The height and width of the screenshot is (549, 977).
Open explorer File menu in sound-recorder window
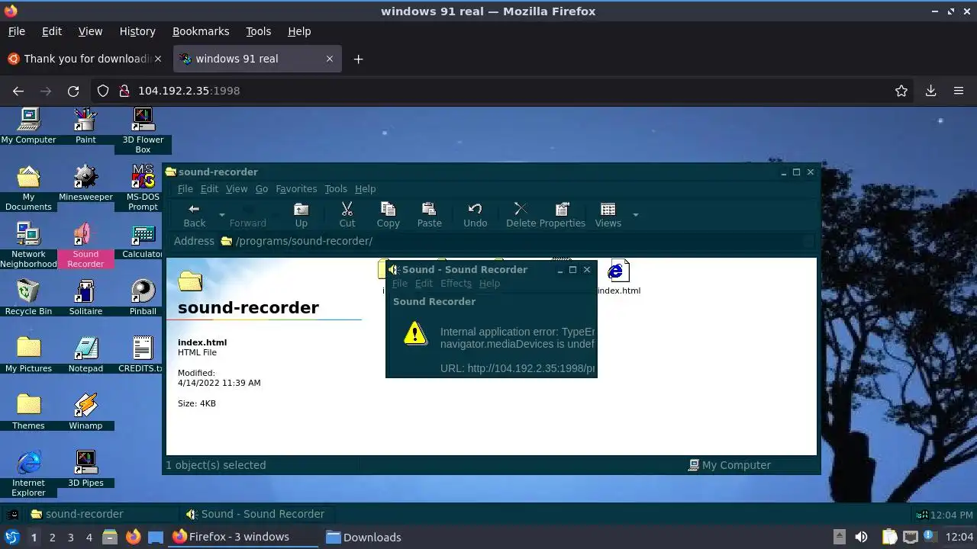point(185,188)
